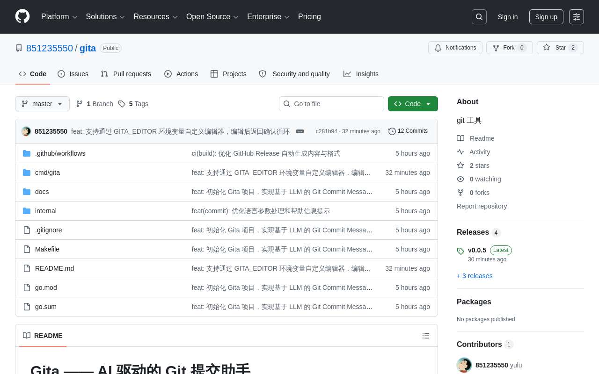Open README outline list icon
Image resolution: width=599 pixels, height=374 pixels.
[x=426, y=336]
